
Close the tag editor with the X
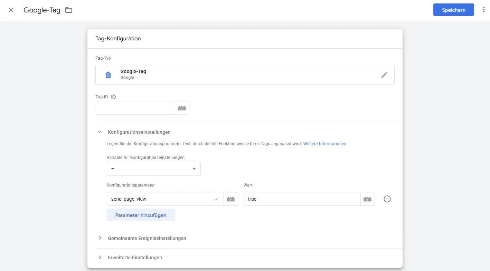11,10
